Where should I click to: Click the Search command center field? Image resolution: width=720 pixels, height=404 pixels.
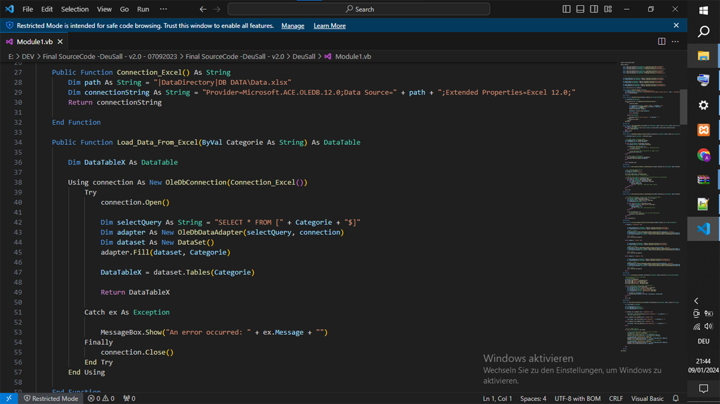click(x=359, y=9)
